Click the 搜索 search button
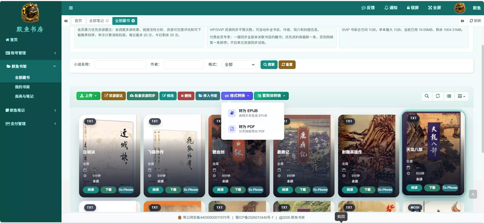The image size is (484, 223). (269, 65)
